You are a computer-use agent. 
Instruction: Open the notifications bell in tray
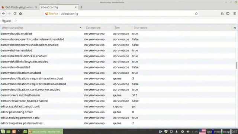pos(177,131)
